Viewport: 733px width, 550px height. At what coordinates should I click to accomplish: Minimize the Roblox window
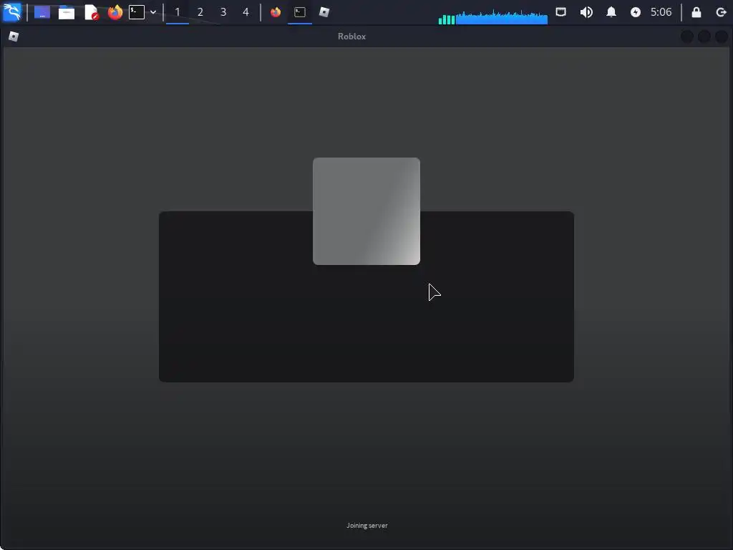point(686,37)
